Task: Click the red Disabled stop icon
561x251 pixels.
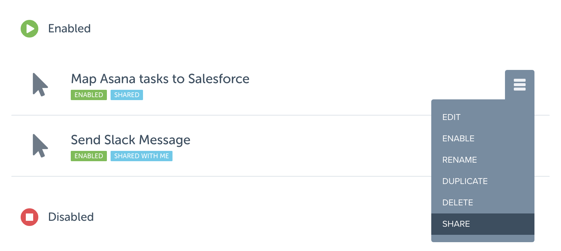Action: tap(29, 217)
